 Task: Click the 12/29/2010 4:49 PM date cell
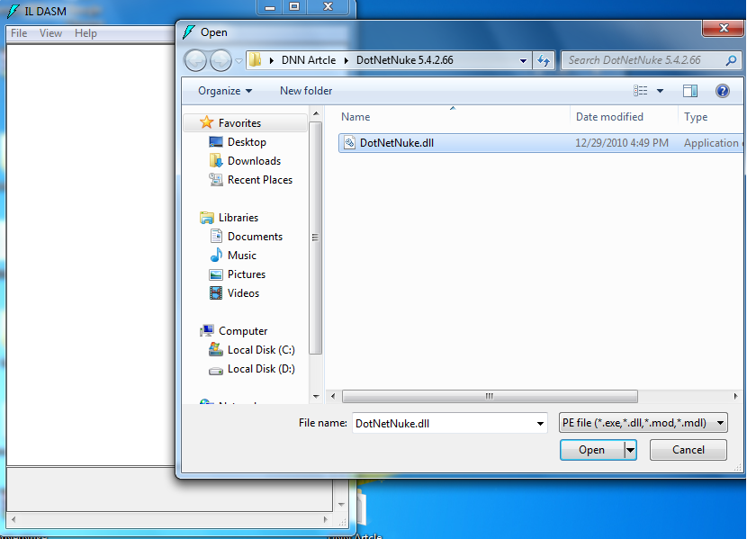click(x=621, y=143)
